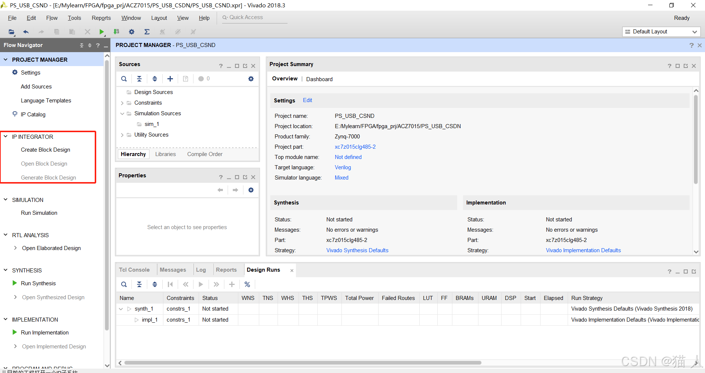This screenshot has width=705, height=373.
Task: Open Sources panel settings gear
Action: pos(251,79)
